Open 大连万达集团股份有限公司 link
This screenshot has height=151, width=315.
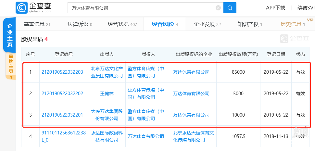click(107, 115)
